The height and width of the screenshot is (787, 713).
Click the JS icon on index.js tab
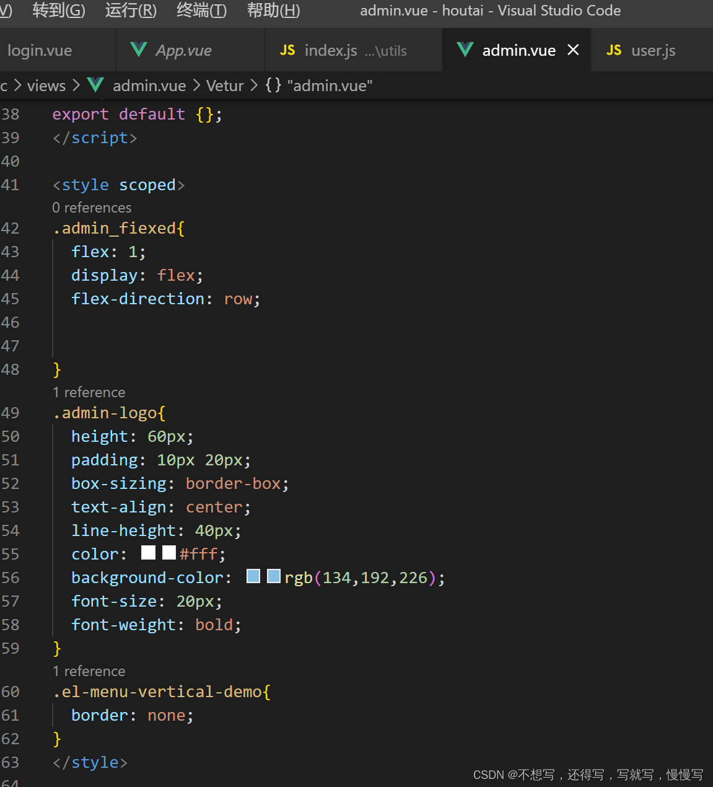(287, 50)
